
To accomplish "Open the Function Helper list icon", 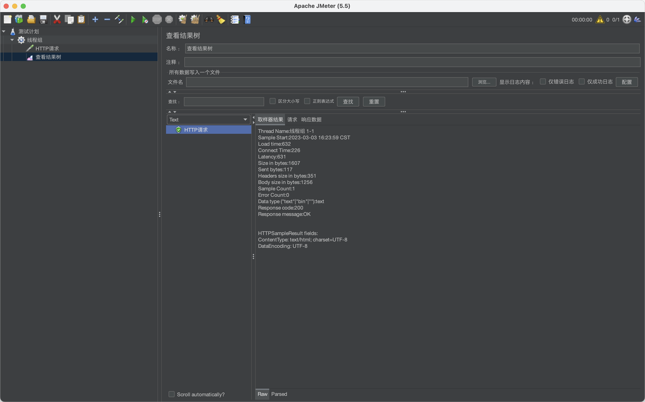I will point(235,20).
